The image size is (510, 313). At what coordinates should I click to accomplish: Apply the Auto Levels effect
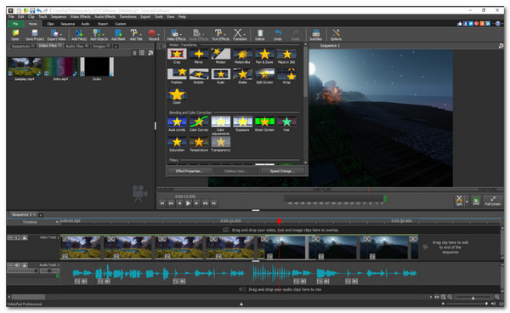click(177, 124)
